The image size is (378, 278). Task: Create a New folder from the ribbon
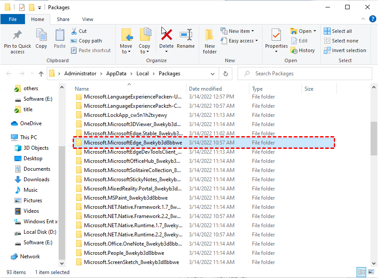coord(210,41)
